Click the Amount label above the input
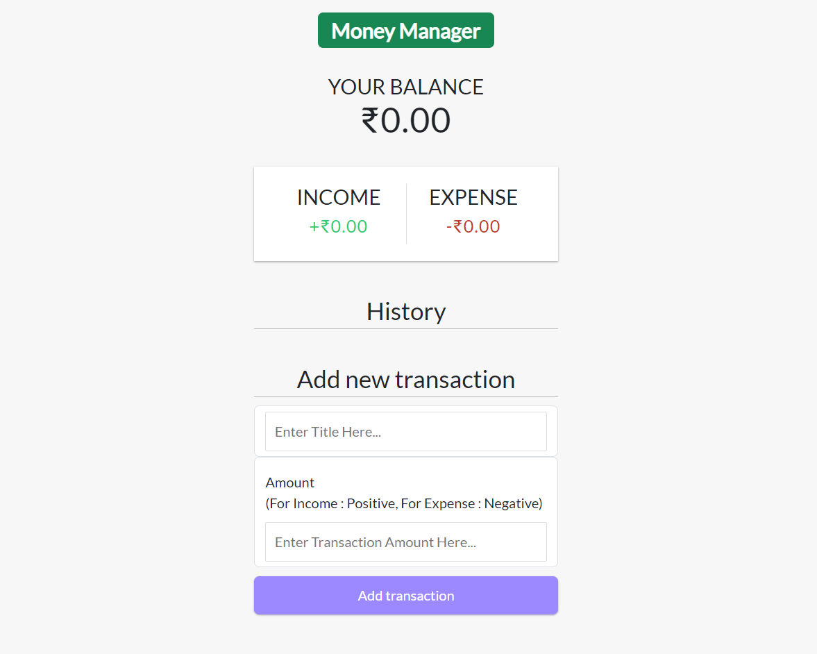 289,483
